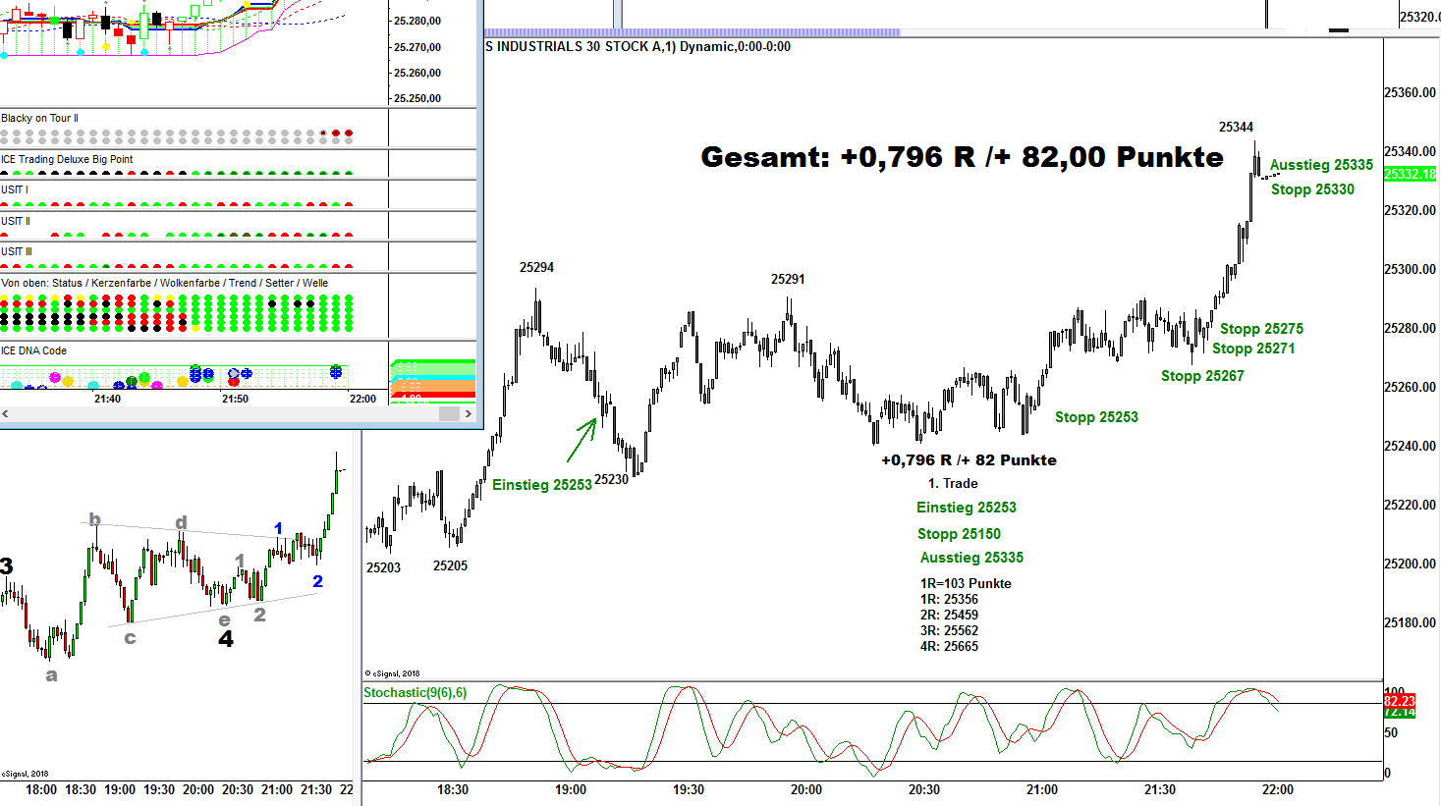Click the Einstieg 25253 text beside green arrow
Image resolution: width=1441 pixels, height=806 pixels.
[541, 485]
